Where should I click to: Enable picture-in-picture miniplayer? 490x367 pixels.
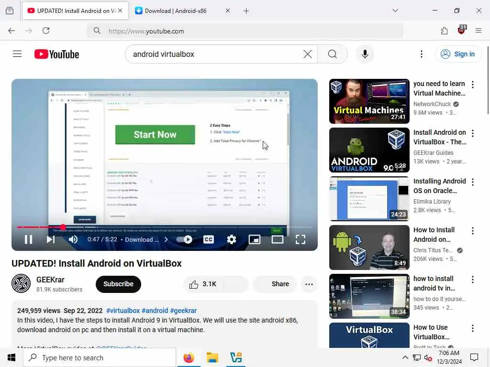click(x=255, y=240)
